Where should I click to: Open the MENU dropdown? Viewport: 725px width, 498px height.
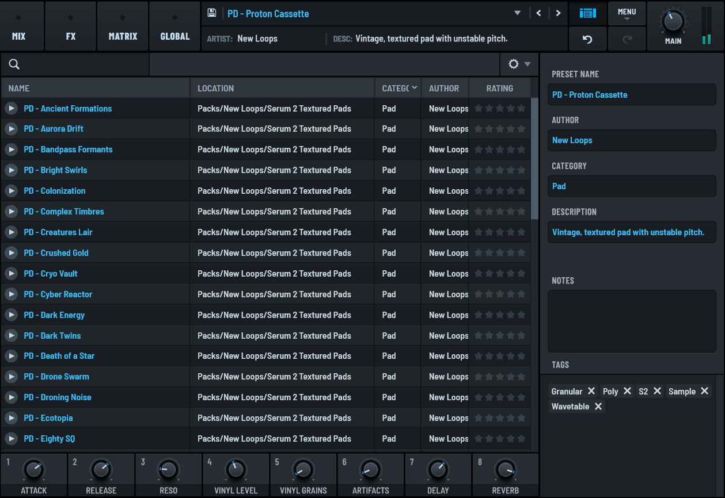pyautogui.click(x=627, y=13)
